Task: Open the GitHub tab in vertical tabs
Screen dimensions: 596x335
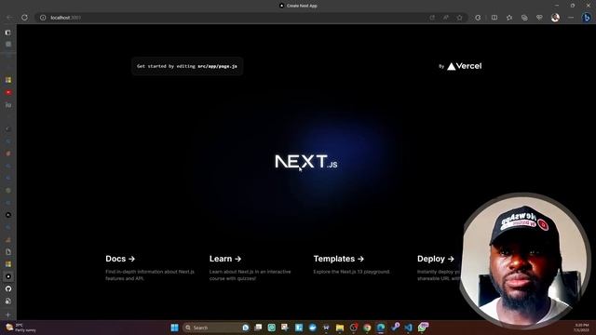Action: pyautogui.click(x=8, y=288)
